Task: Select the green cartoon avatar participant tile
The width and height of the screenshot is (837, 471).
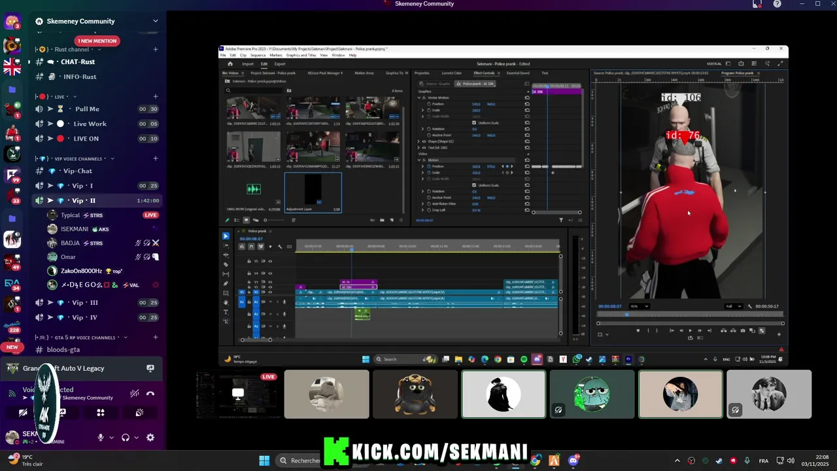Action: point(592,394)
